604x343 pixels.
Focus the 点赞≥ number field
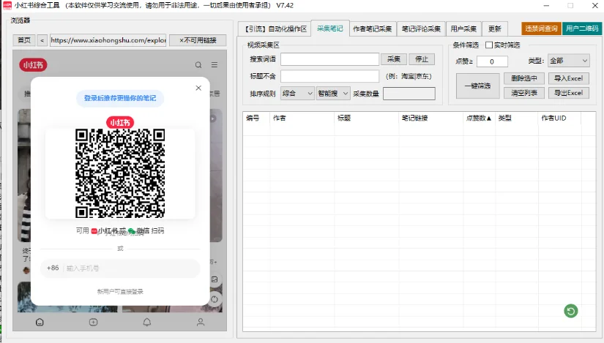point(492,61)
